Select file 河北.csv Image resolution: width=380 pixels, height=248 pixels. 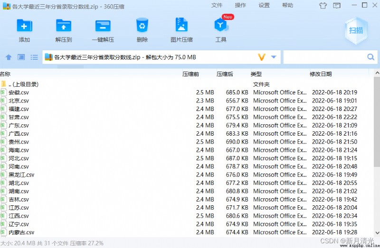187,158
